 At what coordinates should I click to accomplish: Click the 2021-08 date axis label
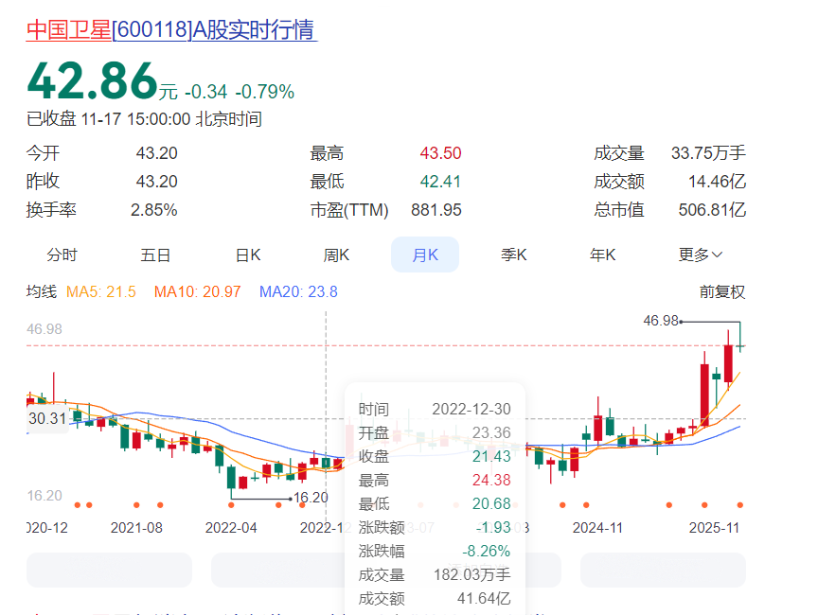pyautogui.click(x=136, y=528)
